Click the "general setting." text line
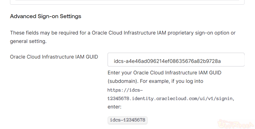 (28, 41)
